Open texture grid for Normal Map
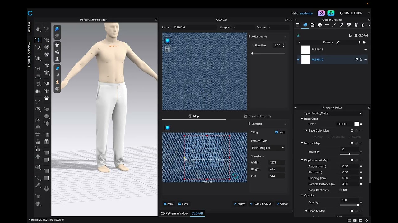This screenshot has height=223, width=398. click(x=352, y=143)
